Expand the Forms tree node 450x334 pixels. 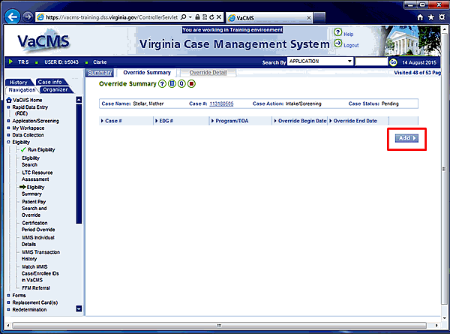[x=9, y=295]
